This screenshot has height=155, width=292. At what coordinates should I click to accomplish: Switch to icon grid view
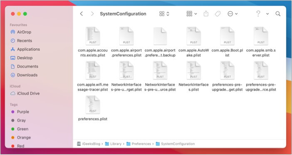pos(162,14)
